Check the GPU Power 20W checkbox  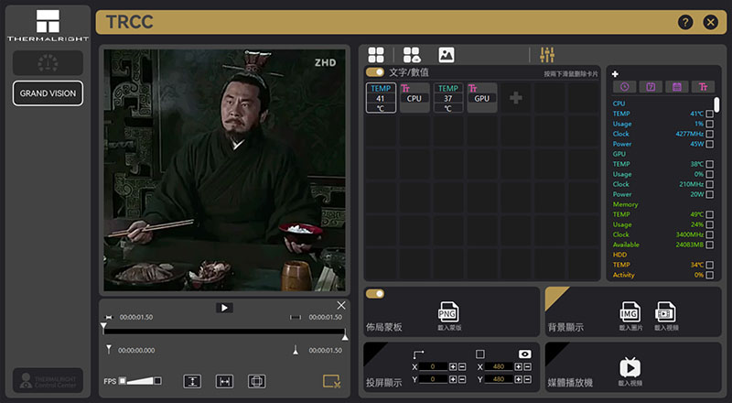710,194
